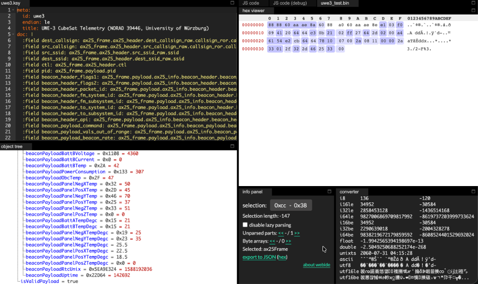Go to next byte array
The width and height of the screenshot is (478, 284).
click(x=288, y=241)
